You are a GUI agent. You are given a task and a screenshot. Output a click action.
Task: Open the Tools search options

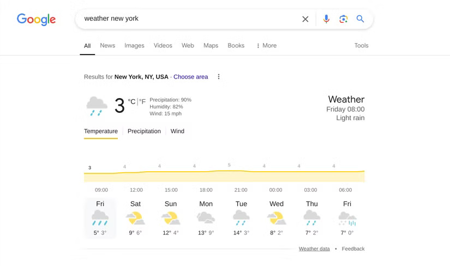point(361,45)
